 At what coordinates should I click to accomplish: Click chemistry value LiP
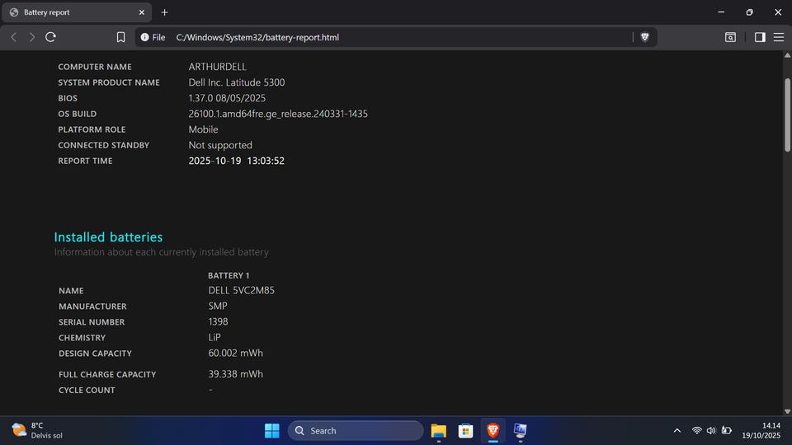coord(214,337)
